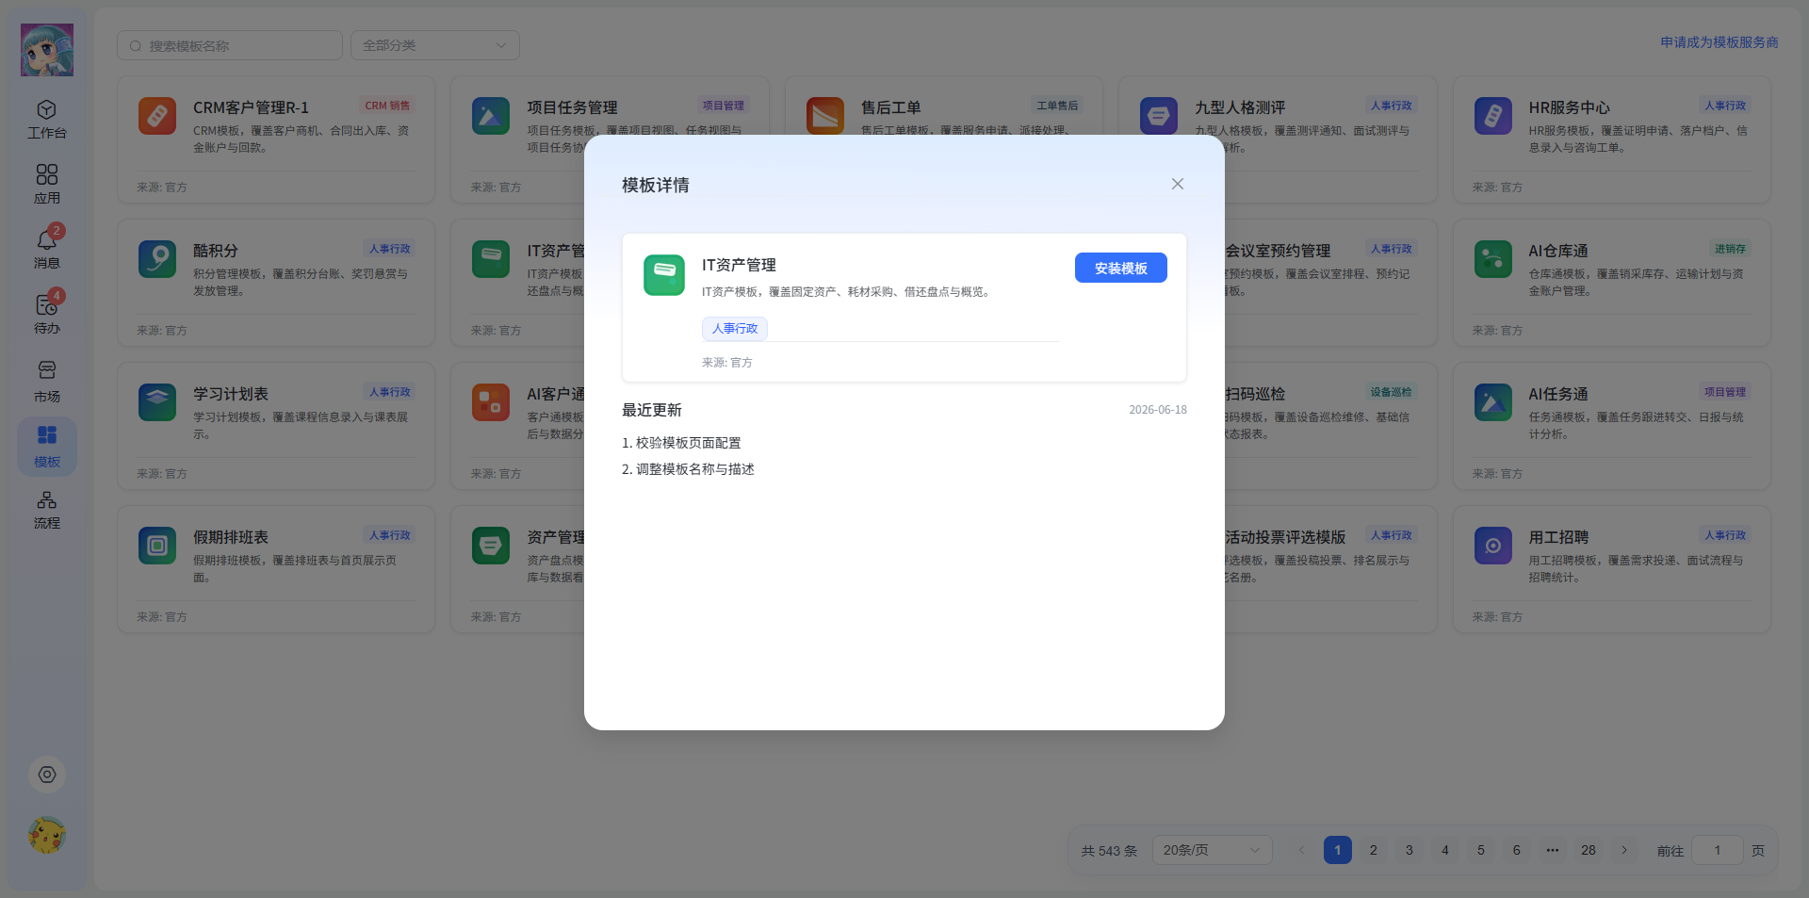Click the 工单售后 tag on 售后工单 card
This screenshot has width=1809, height=898.
[1057, 106]
